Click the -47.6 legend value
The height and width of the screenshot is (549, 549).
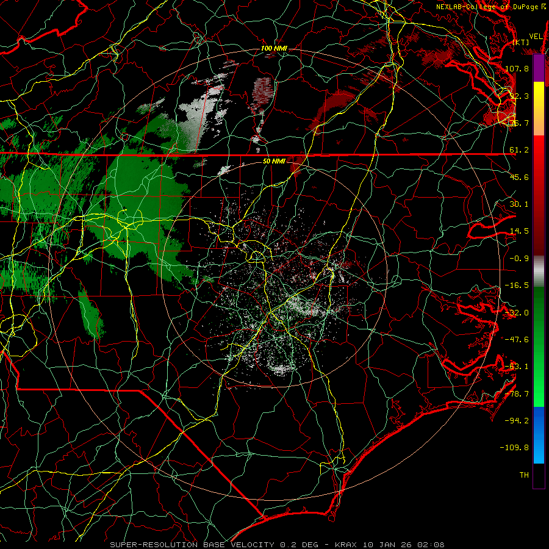click(517, 340)
